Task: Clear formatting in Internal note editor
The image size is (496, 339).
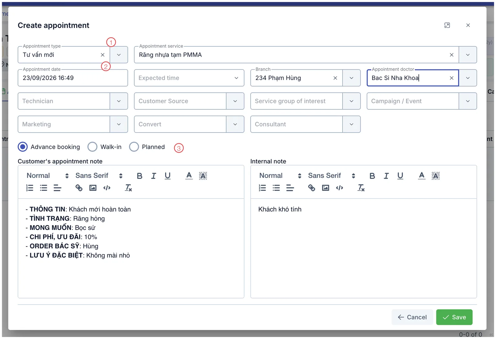Action: pyautogui.click(x=361, y=188)
